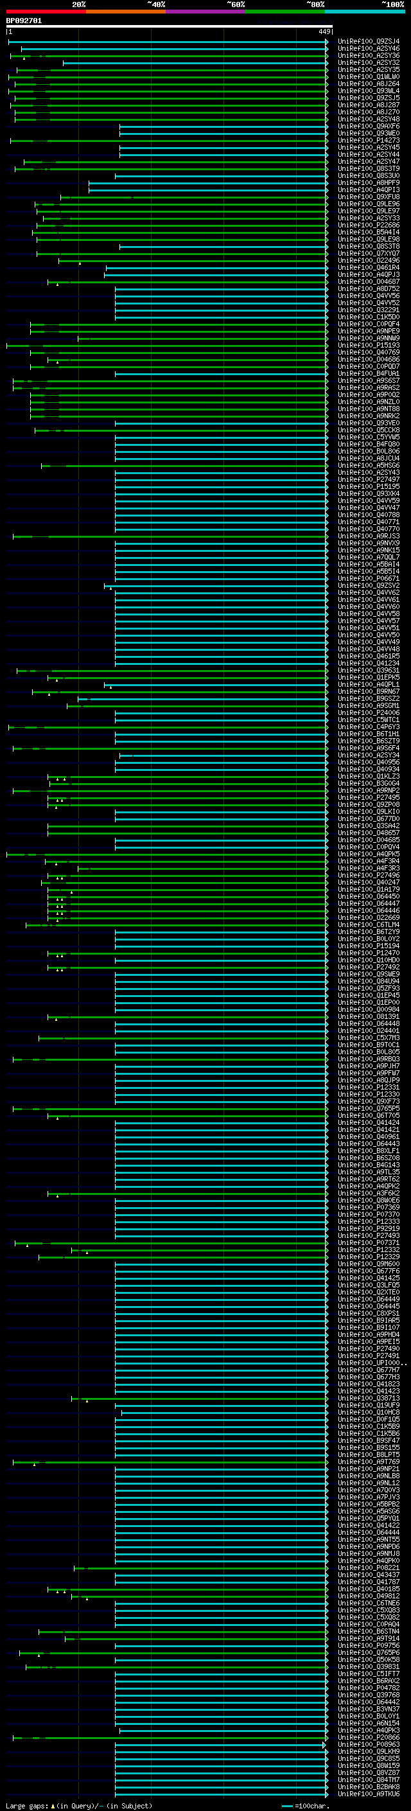Viewport: 411px width, 1811px height.
Task: Select the UniRef100_P06671 label
Action: tap(369, 579)
